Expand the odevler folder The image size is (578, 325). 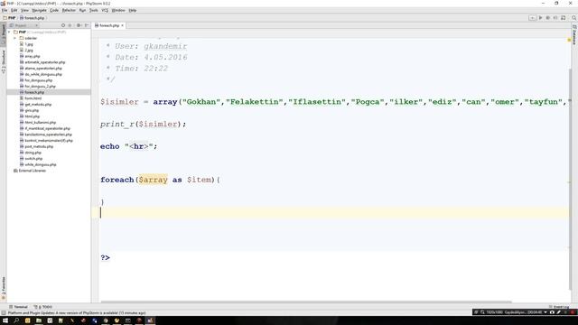point(15,38)
